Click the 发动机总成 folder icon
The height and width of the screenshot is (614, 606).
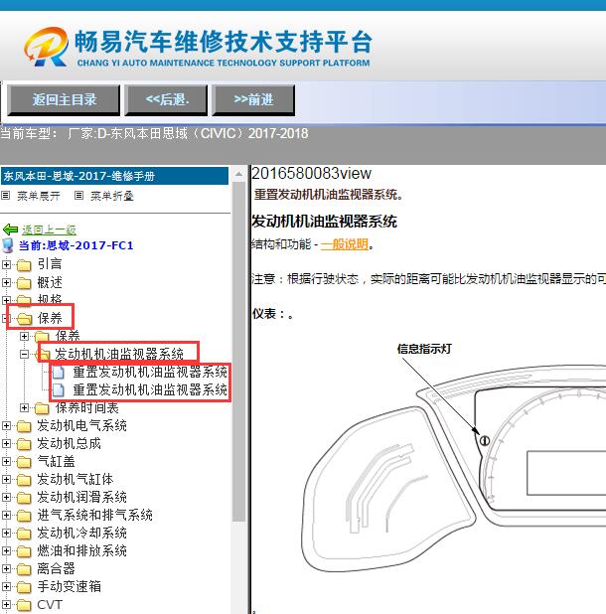click(24, 444)
